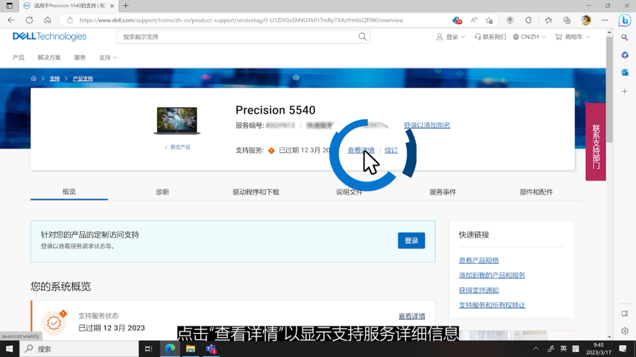Viewport: 636px width, 357px height.
Task: Open 查看产品规格 quick link
Action: pos(478,259)
